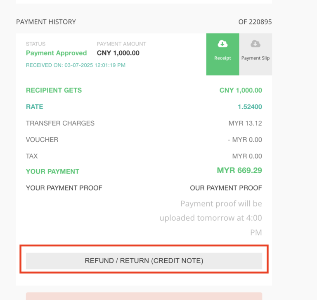
Task: Click the Payment History section title
Action: click(x=46, y=22)
